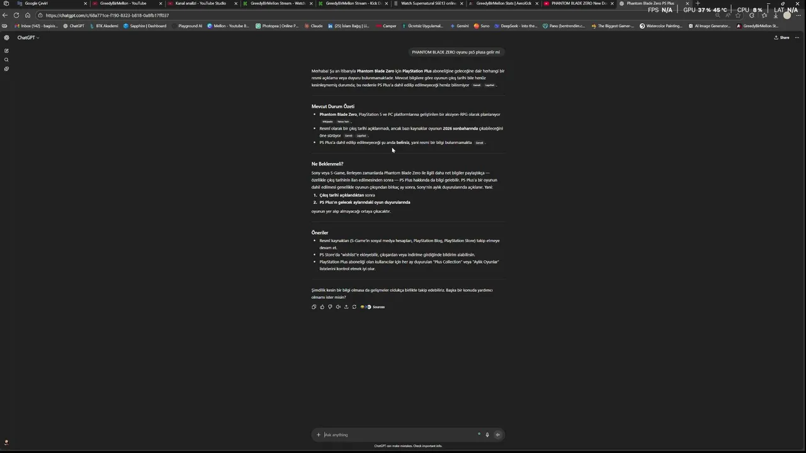
Task: Open the Mellon - YouTube bookmark
Action: (228, 26)
